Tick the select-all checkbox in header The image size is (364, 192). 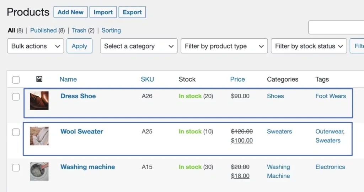coord(16,79)
